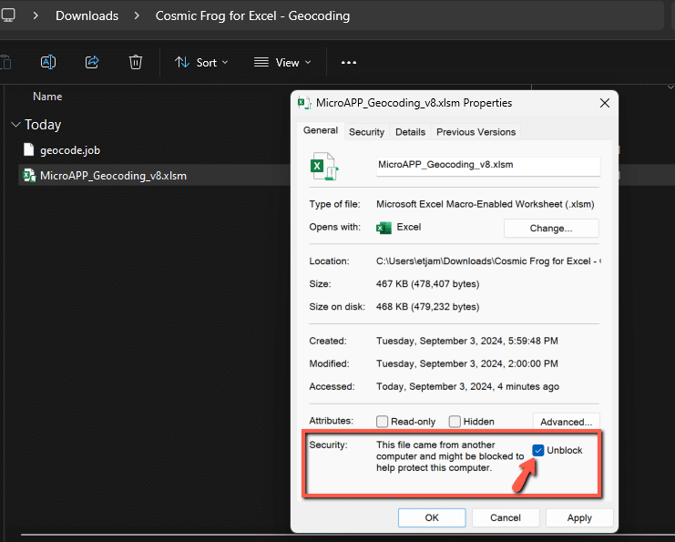Click the This PC monitor icon in address bar
This screenshot has height=542, width=675.
coord(8,15)
